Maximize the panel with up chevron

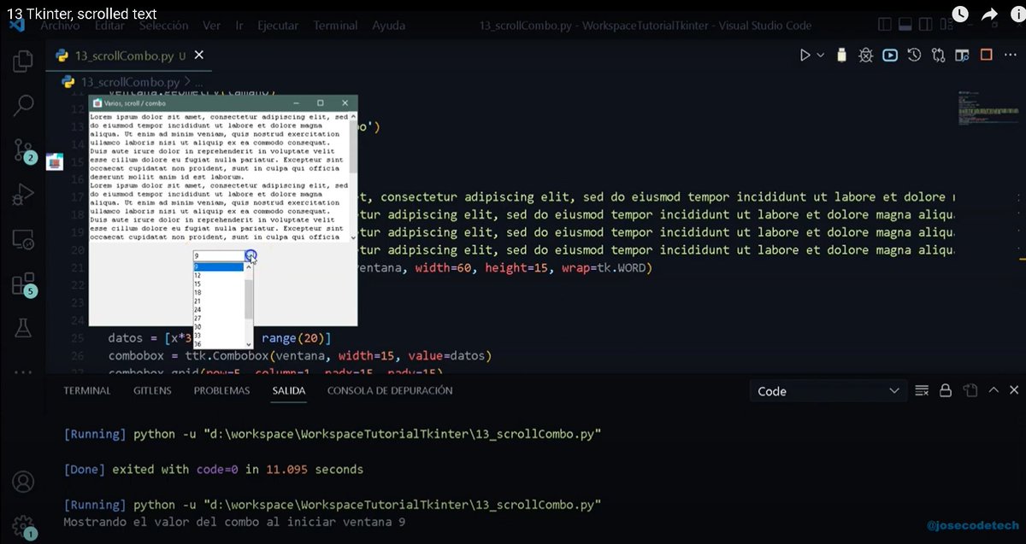[993, 390]
